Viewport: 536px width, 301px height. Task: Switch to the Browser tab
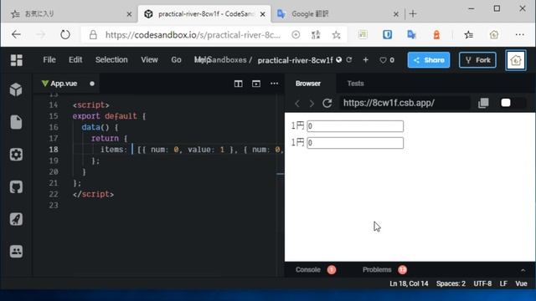308,84
